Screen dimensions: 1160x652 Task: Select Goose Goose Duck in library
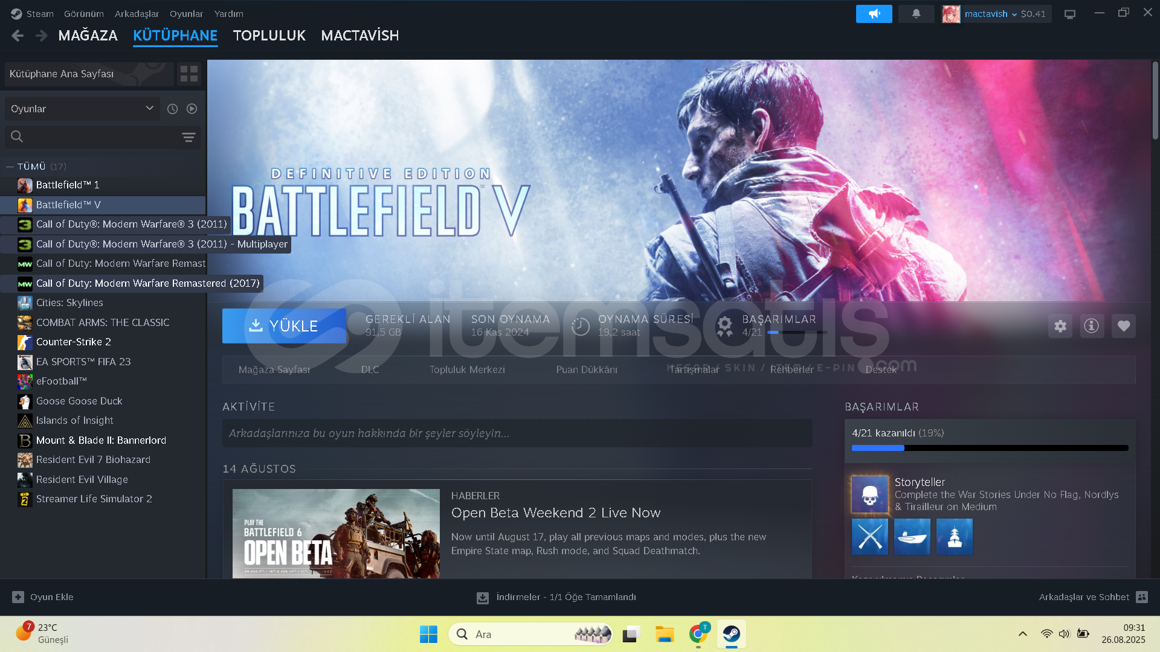click(103, 401)
